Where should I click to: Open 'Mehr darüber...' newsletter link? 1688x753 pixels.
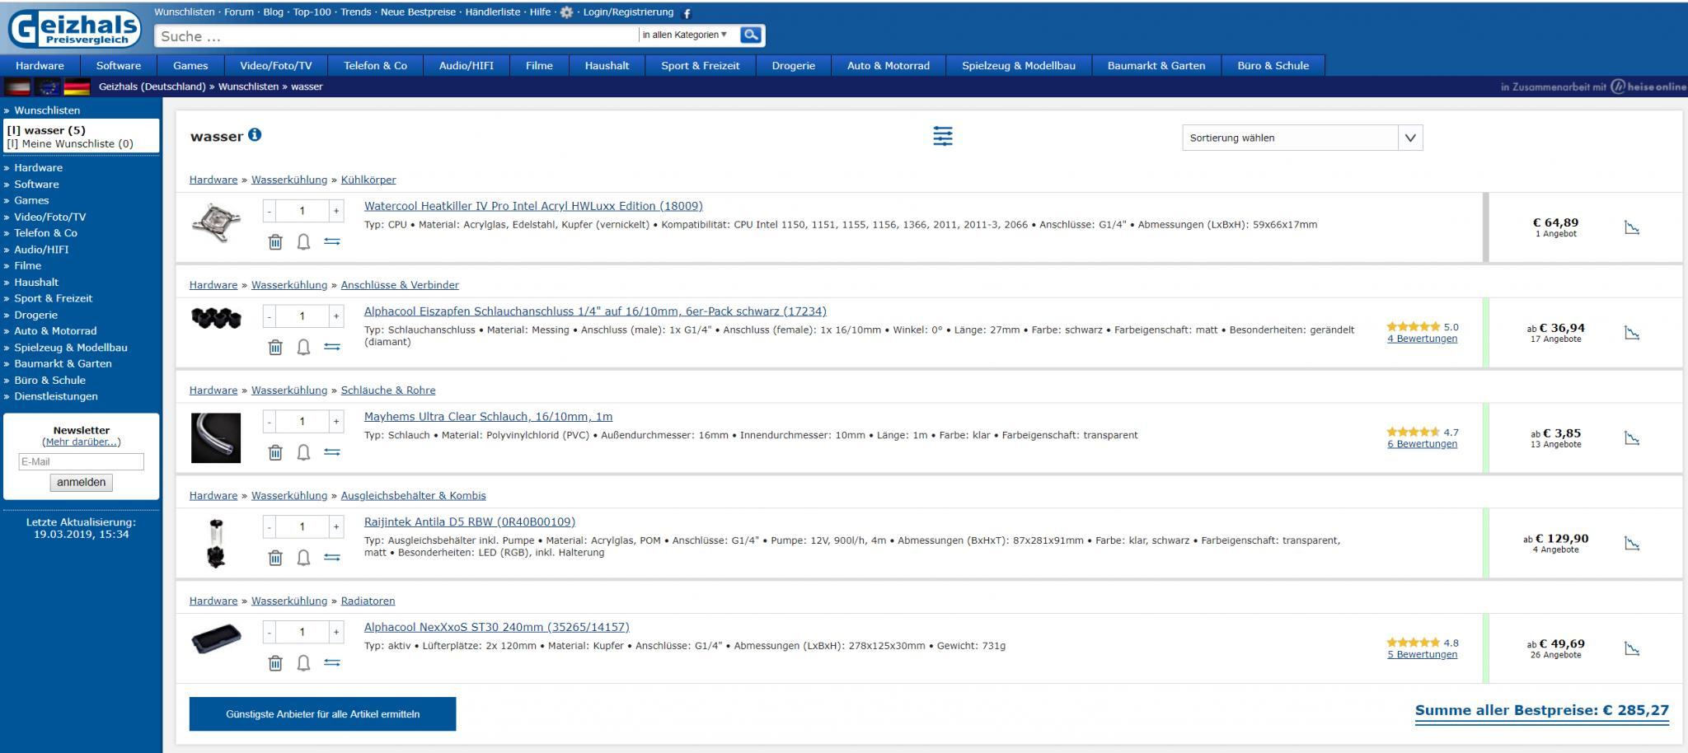click(x=82, y=442)
